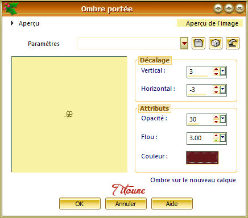Confirm with the OK button
Screen dimensions: 248x218
80,204
